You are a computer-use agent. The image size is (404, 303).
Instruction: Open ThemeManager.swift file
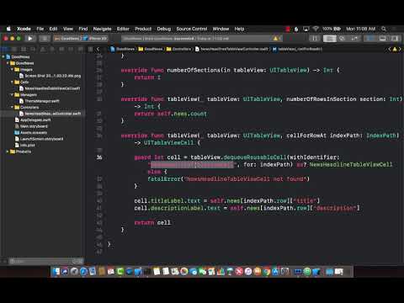[40, 101]
